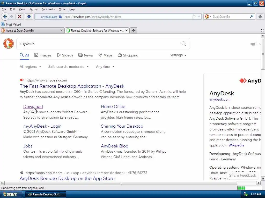Open Most Visited bookmarks folder

pyautogui.click(x=11, y=24)
